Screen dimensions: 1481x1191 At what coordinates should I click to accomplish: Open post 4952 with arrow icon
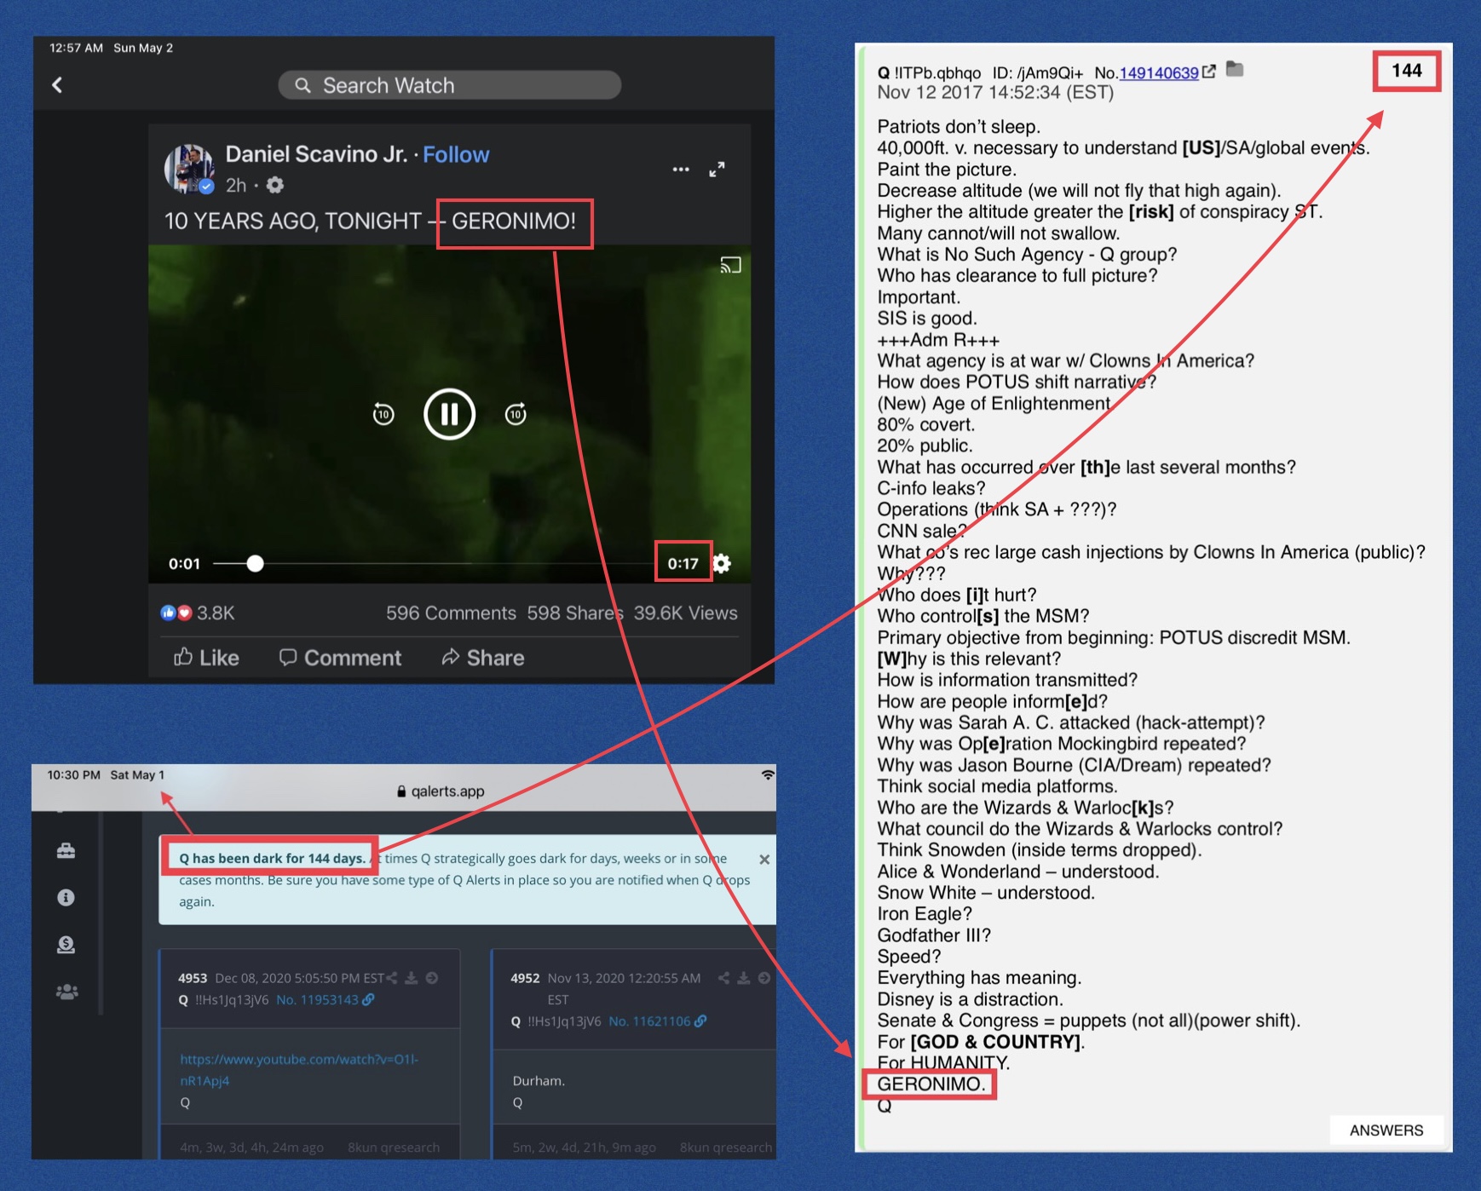[x=764, y=978]
